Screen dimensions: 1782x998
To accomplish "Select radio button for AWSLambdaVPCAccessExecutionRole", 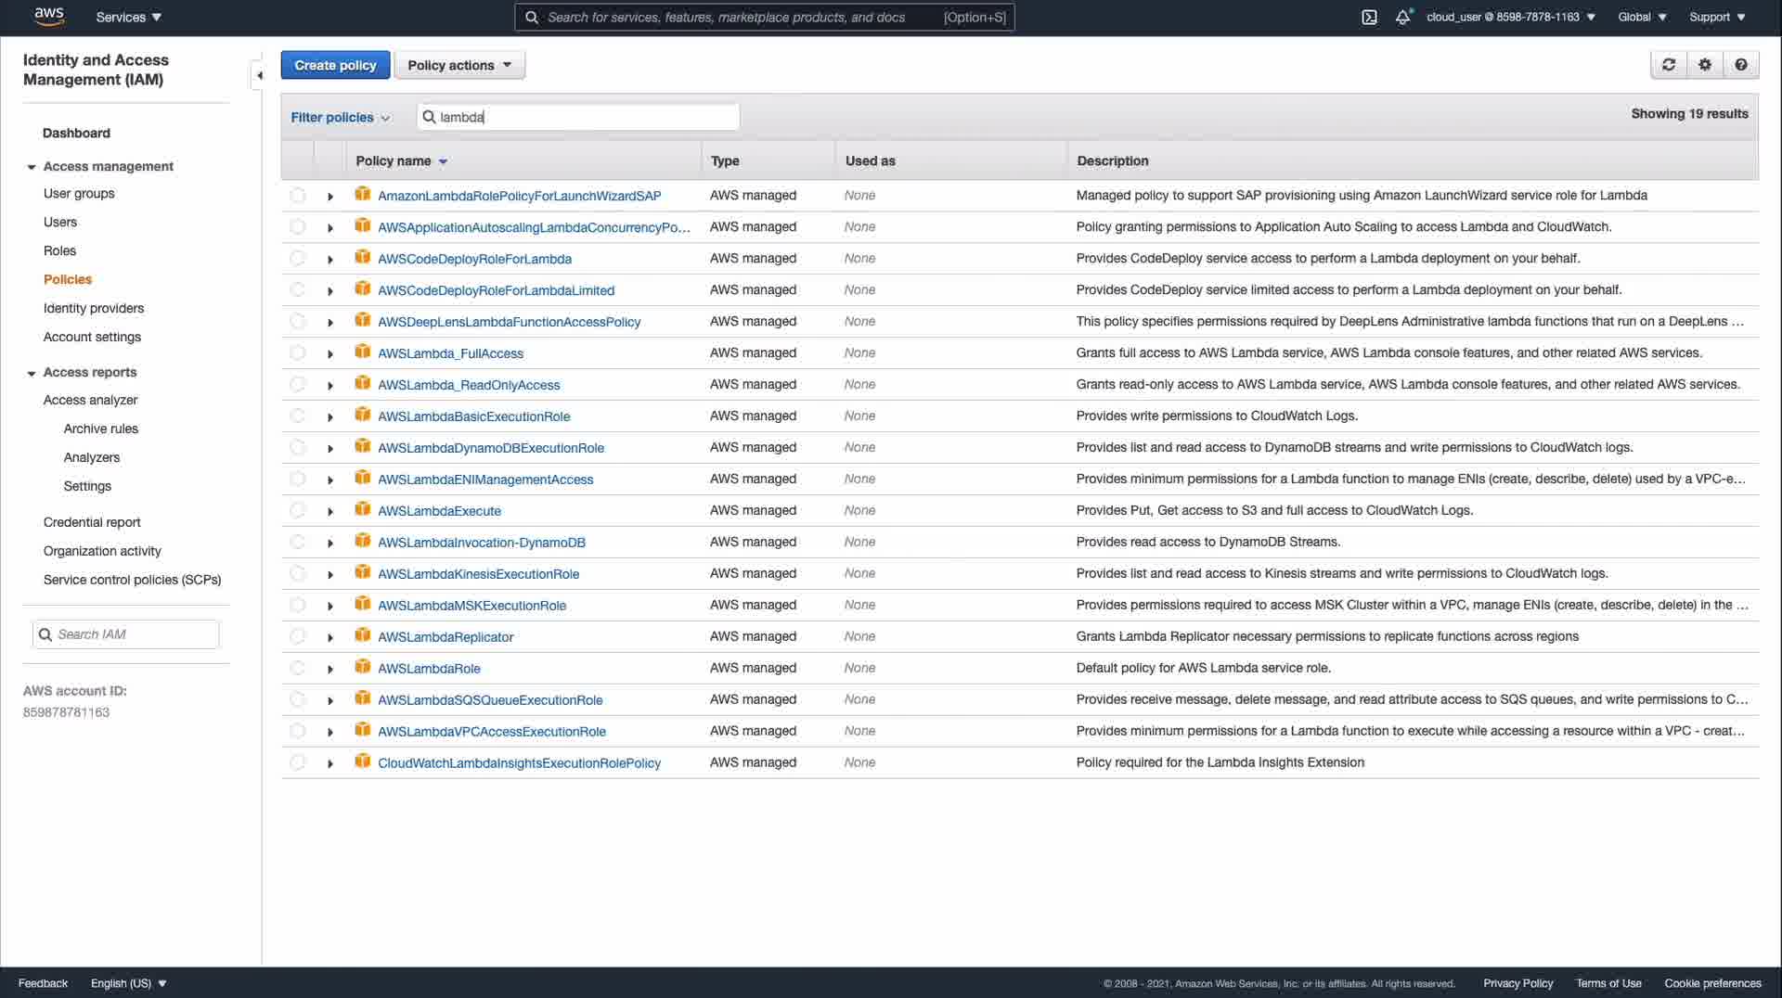I will coord(297,732).
